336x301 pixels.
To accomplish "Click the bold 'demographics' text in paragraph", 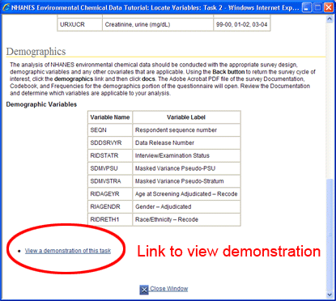I will tap(74, 79).
